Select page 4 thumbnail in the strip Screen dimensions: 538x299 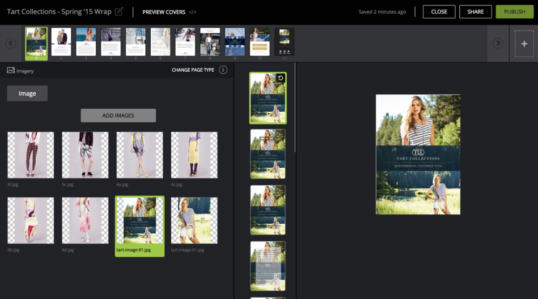pyautogui.click(x=111, y=42)
